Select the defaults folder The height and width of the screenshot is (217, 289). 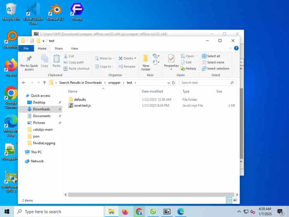80,99
